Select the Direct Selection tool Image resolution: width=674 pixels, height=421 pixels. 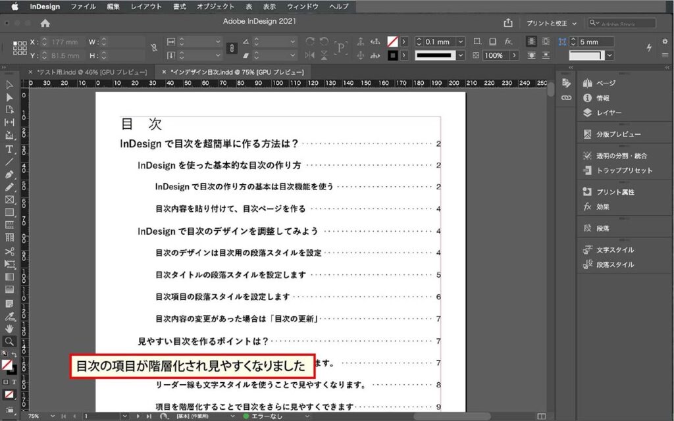(x=9, y=97)
